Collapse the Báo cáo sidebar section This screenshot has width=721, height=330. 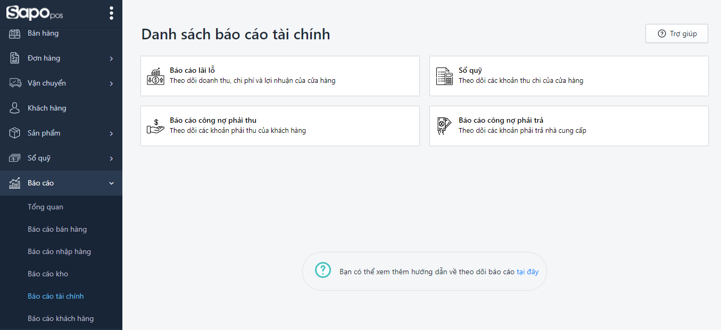pyautogui.click(x=61, y=183)
